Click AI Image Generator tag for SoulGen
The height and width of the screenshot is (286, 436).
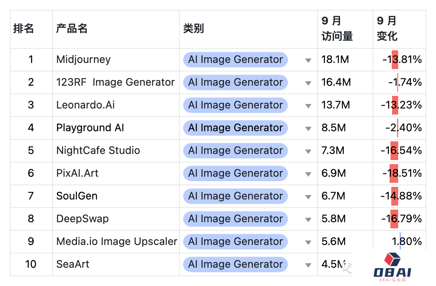point(235,196)
